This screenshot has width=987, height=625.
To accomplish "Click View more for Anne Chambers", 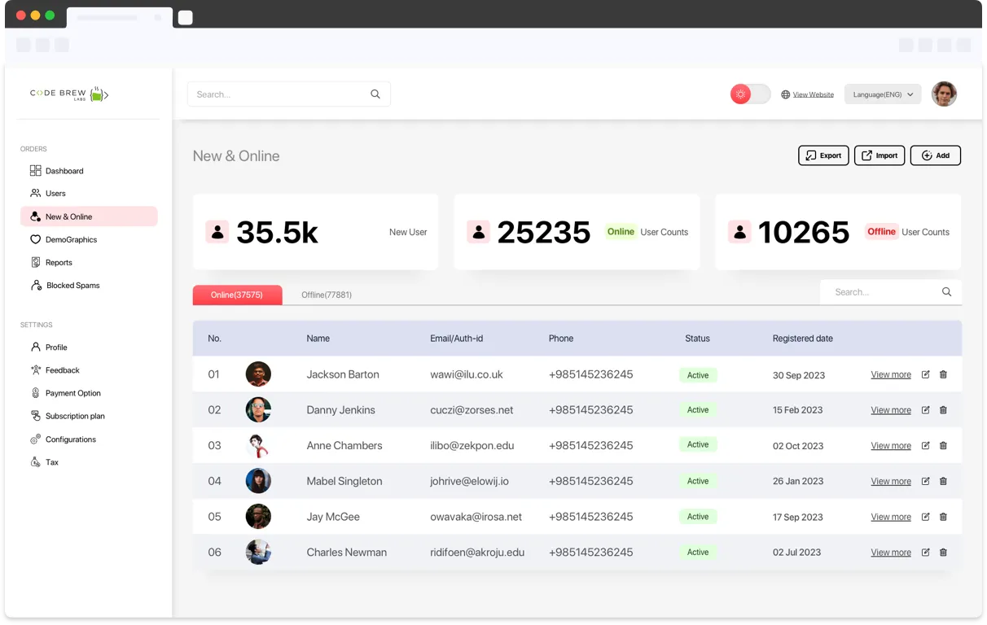I will 891,446.
